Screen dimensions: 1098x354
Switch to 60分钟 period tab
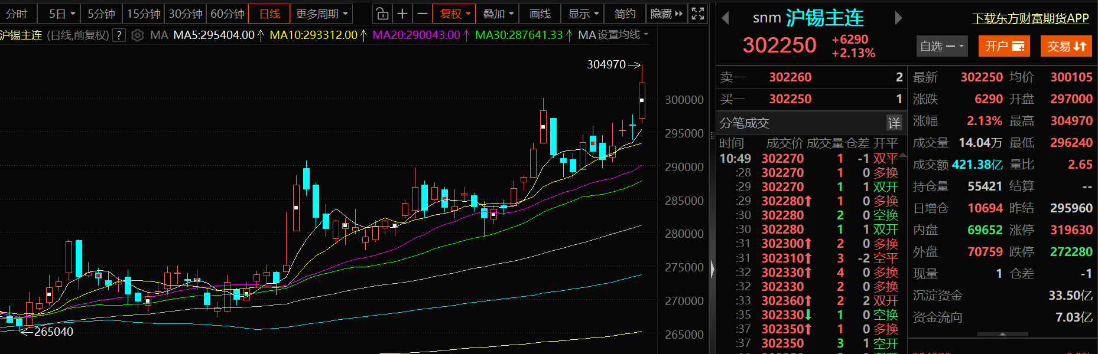(x=228, y=14)
